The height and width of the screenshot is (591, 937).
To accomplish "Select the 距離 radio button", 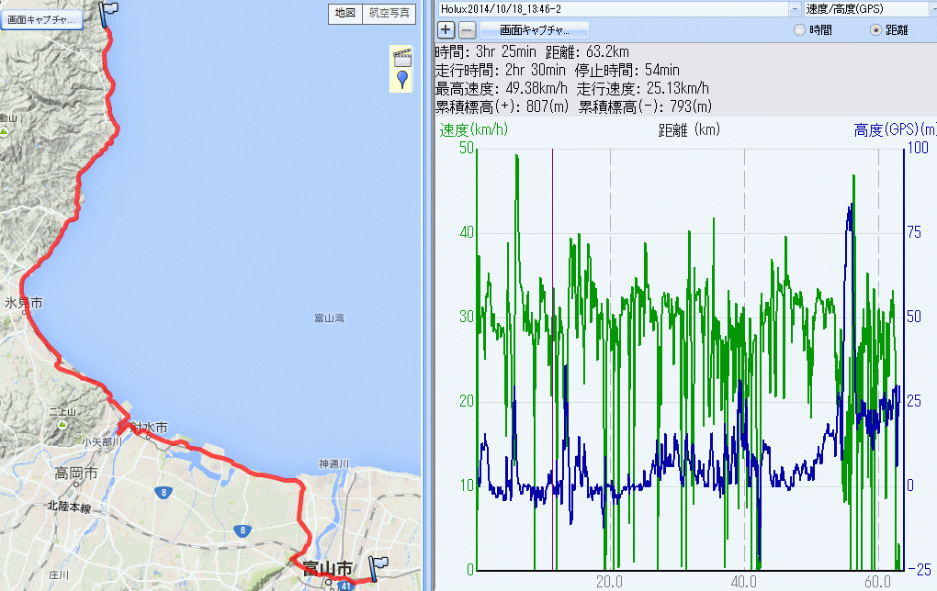I will point(875,30).
